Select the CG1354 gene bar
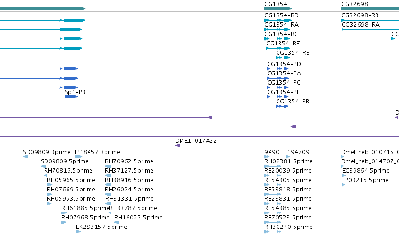This screenshot has height=234, width=399. [278, 9]
